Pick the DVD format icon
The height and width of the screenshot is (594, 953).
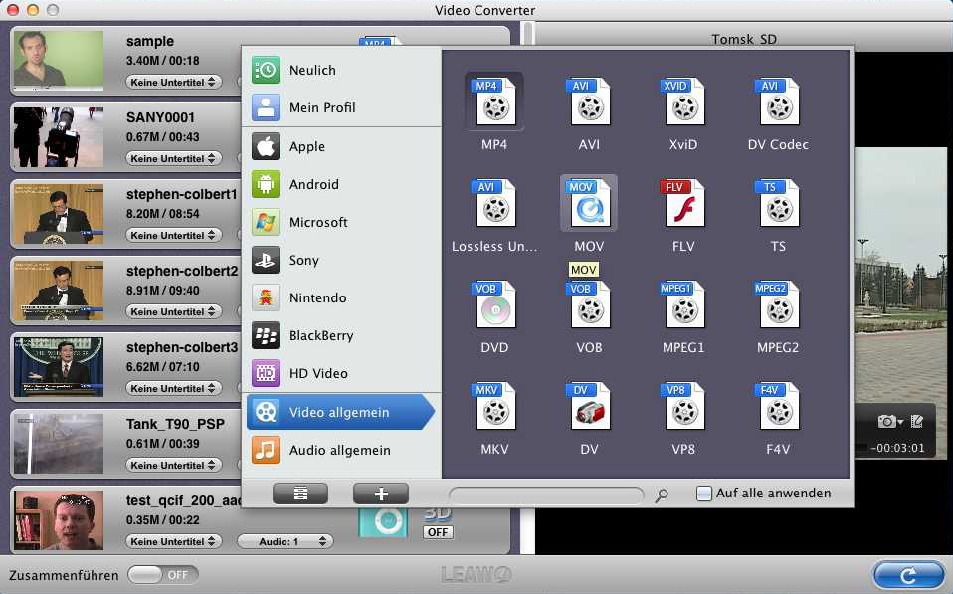click(494, 305)
